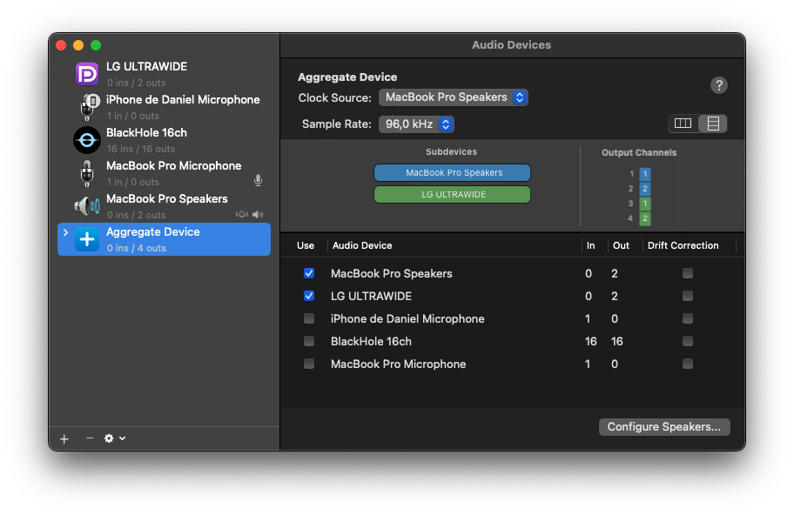This screenshot has height=515, width=794.
Task: Uncheck Use for MacBook Pro Speakers
Action: 309,273
